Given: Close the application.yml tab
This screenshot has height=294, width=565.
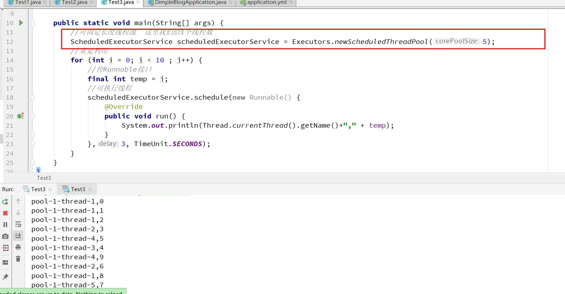Looking at the screenshot, I should [x=291, y=3].
